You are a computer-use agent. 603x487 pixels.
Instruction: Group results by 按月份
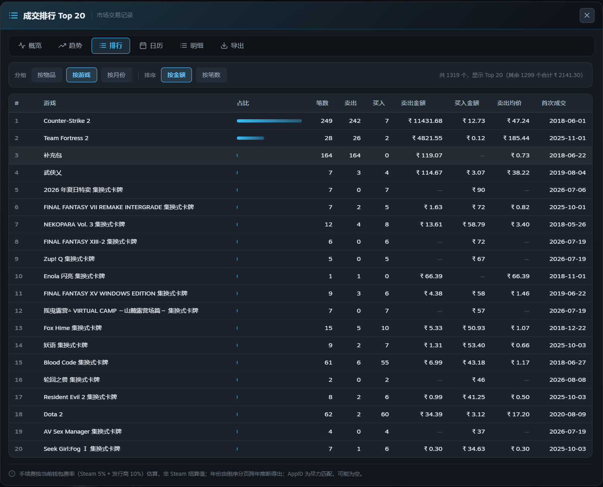pos(116,75)
